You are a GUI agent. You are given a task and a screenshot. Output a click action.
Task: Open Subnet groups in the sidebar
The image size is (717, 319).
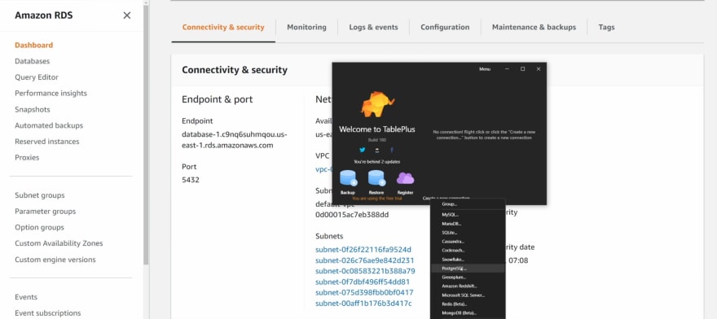tap(40, 195)
